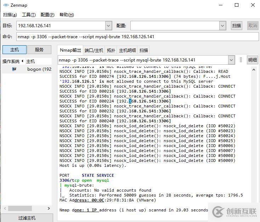
Task: Open the 扫描 menu
Action: tap(10, 14)
